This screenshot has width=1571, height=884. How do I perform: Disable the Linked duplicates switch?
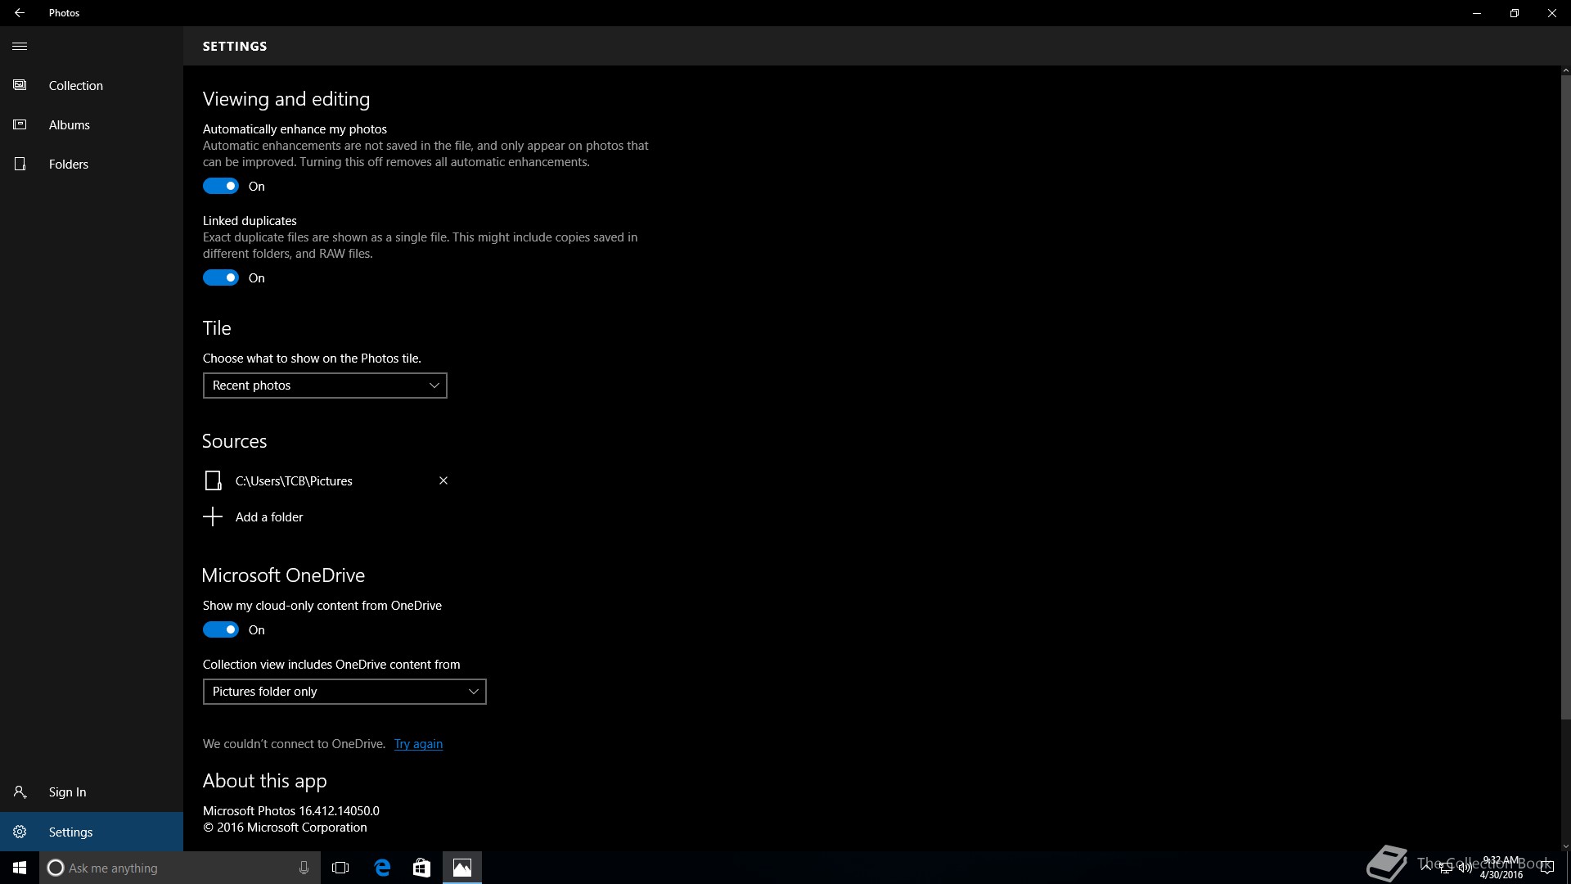221,277
